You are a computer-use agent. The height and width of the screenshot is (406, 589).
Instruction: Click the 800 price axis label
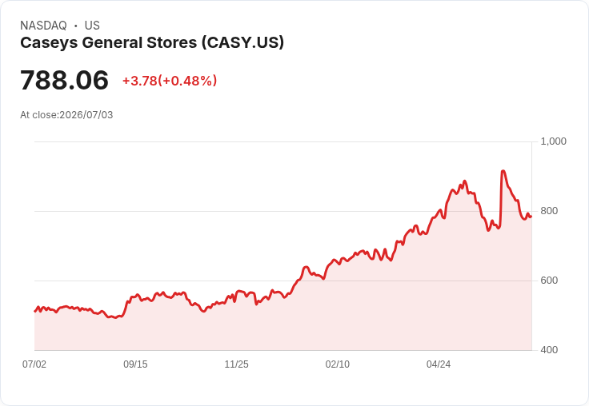click(x=549, y=211)
